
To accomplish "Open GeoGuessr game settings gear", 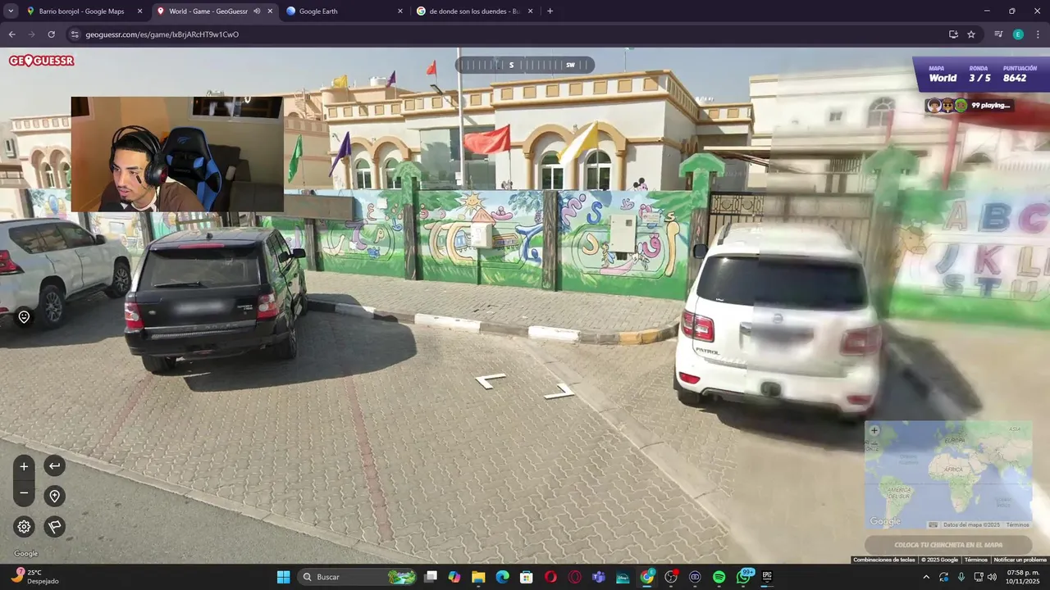I will point(24,527).
